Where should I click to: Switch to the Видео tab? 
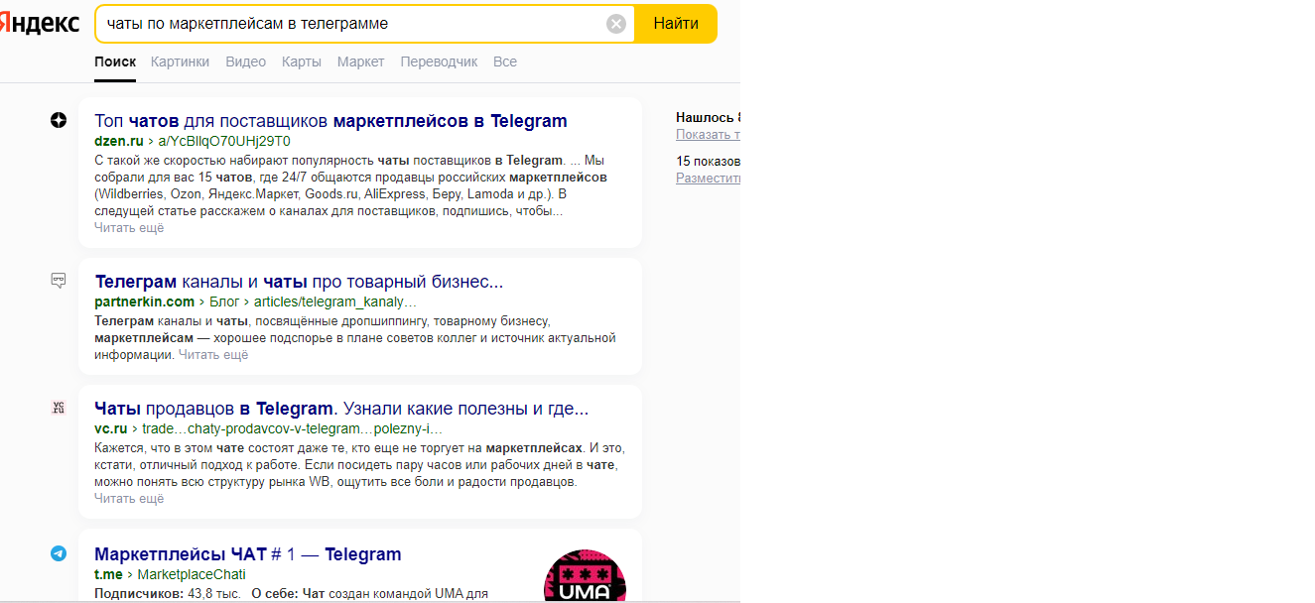(245, 61)
